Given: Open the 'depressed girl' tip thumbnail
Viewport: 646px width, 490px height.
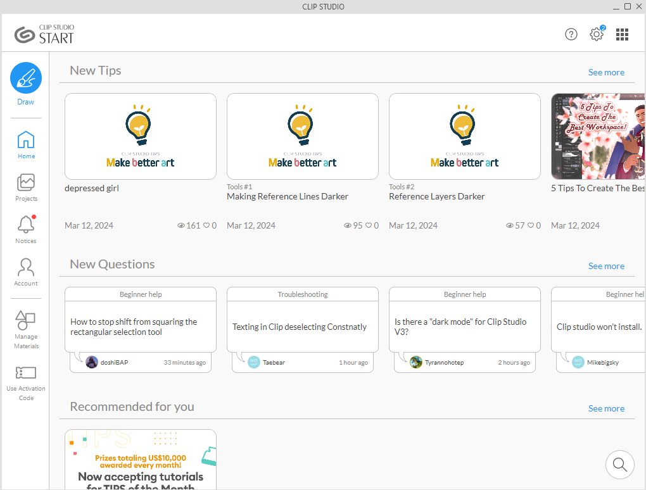Looking at the screenshot, I should pos(141,136).
